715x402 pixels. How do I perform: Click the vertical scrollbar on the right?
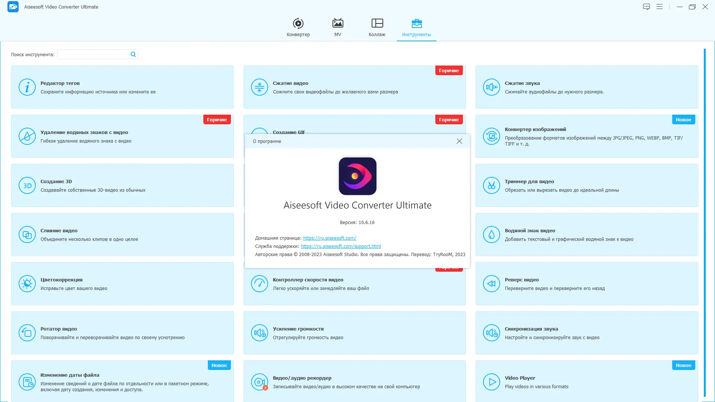[705, 223]
